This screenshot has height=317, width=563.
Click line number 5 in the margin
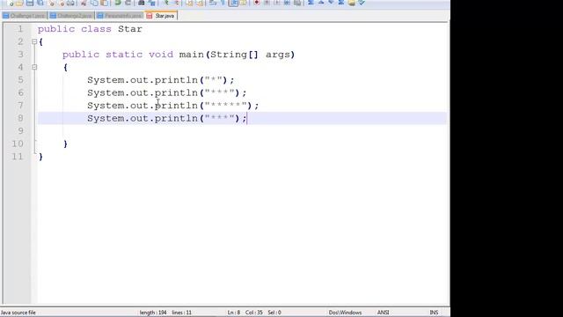point(20,80)
